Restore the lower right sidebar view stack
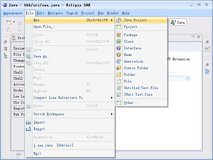This screenshot has height=160, width=213. (x=207, y=65)
